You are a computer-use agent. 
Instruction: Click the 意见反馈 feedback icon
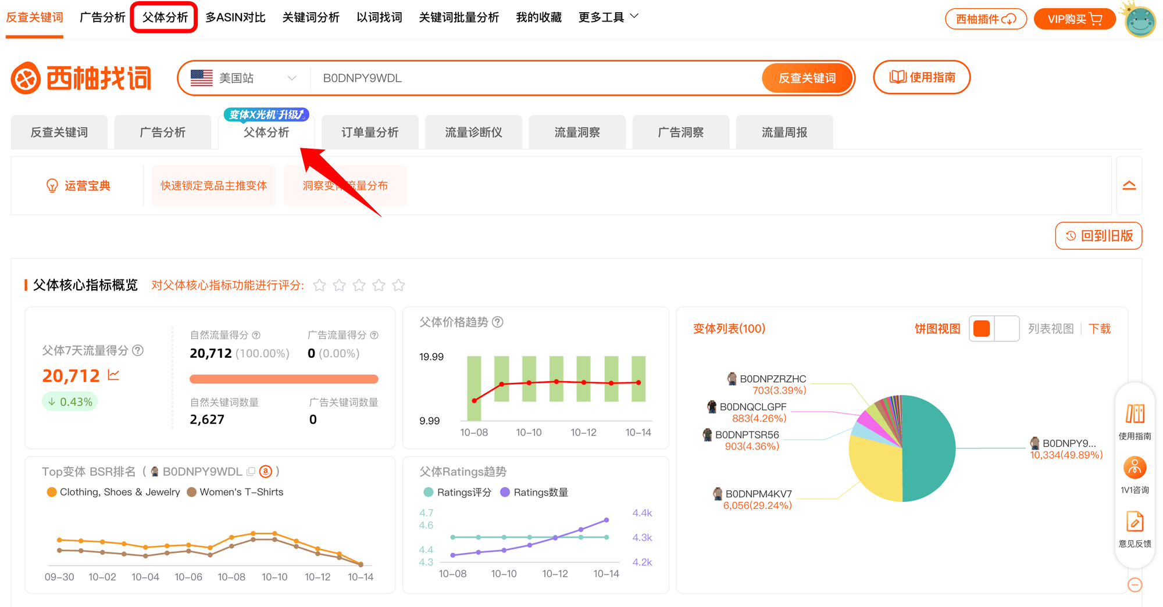coord(1135,522)
